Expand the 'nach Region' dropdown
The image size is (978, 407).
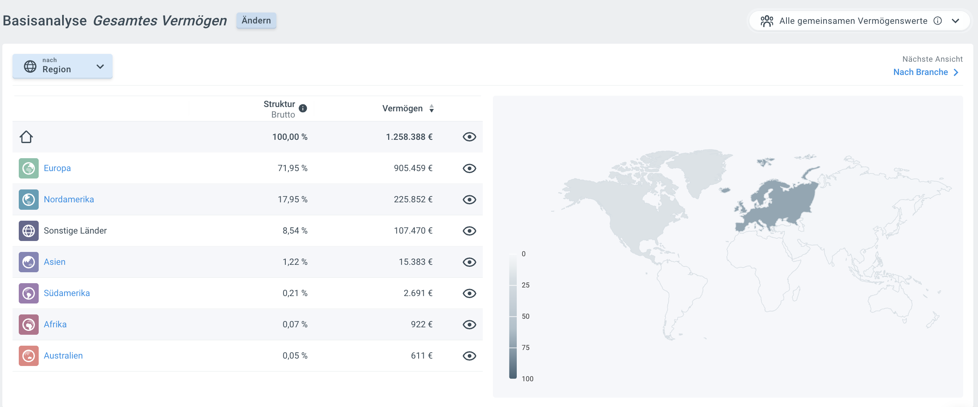pyautogui.click(x=63, y=66)
